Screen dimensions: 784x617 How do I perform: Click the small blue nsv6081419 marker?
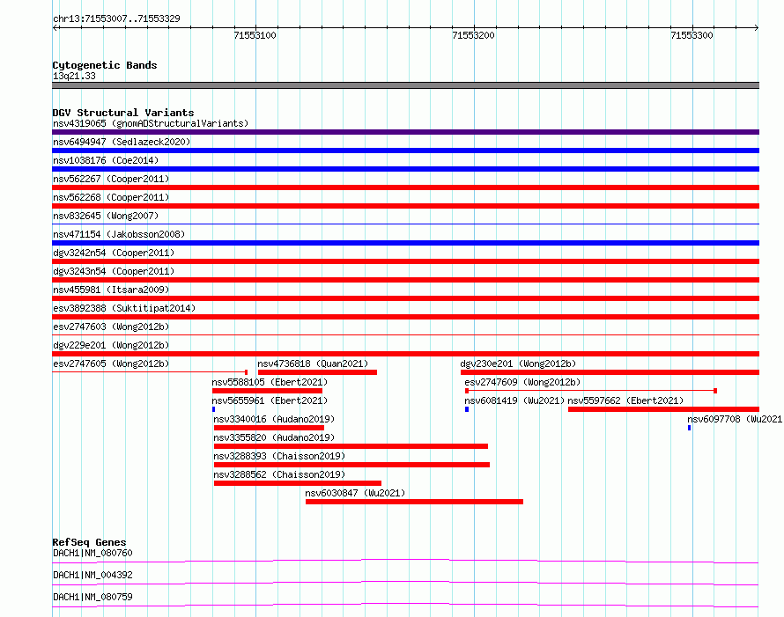(x=467, y=409)
